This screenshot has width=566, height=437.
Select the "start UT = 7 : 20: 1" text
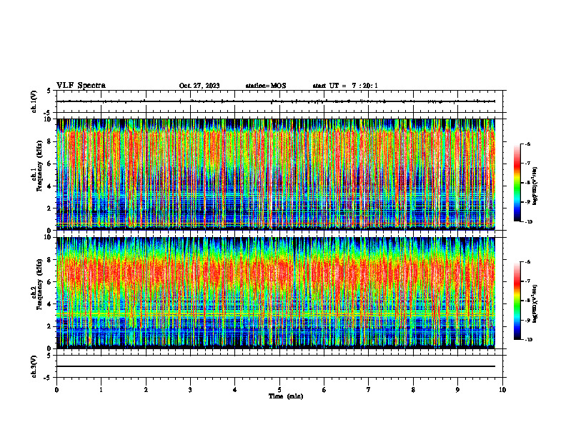click(345, 86)
